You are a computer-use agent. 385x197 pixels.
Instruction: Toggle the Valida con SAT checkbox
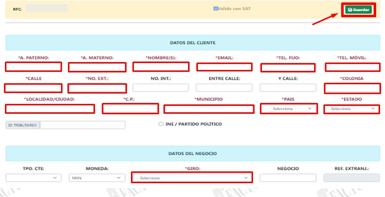(x=216, y=8)
